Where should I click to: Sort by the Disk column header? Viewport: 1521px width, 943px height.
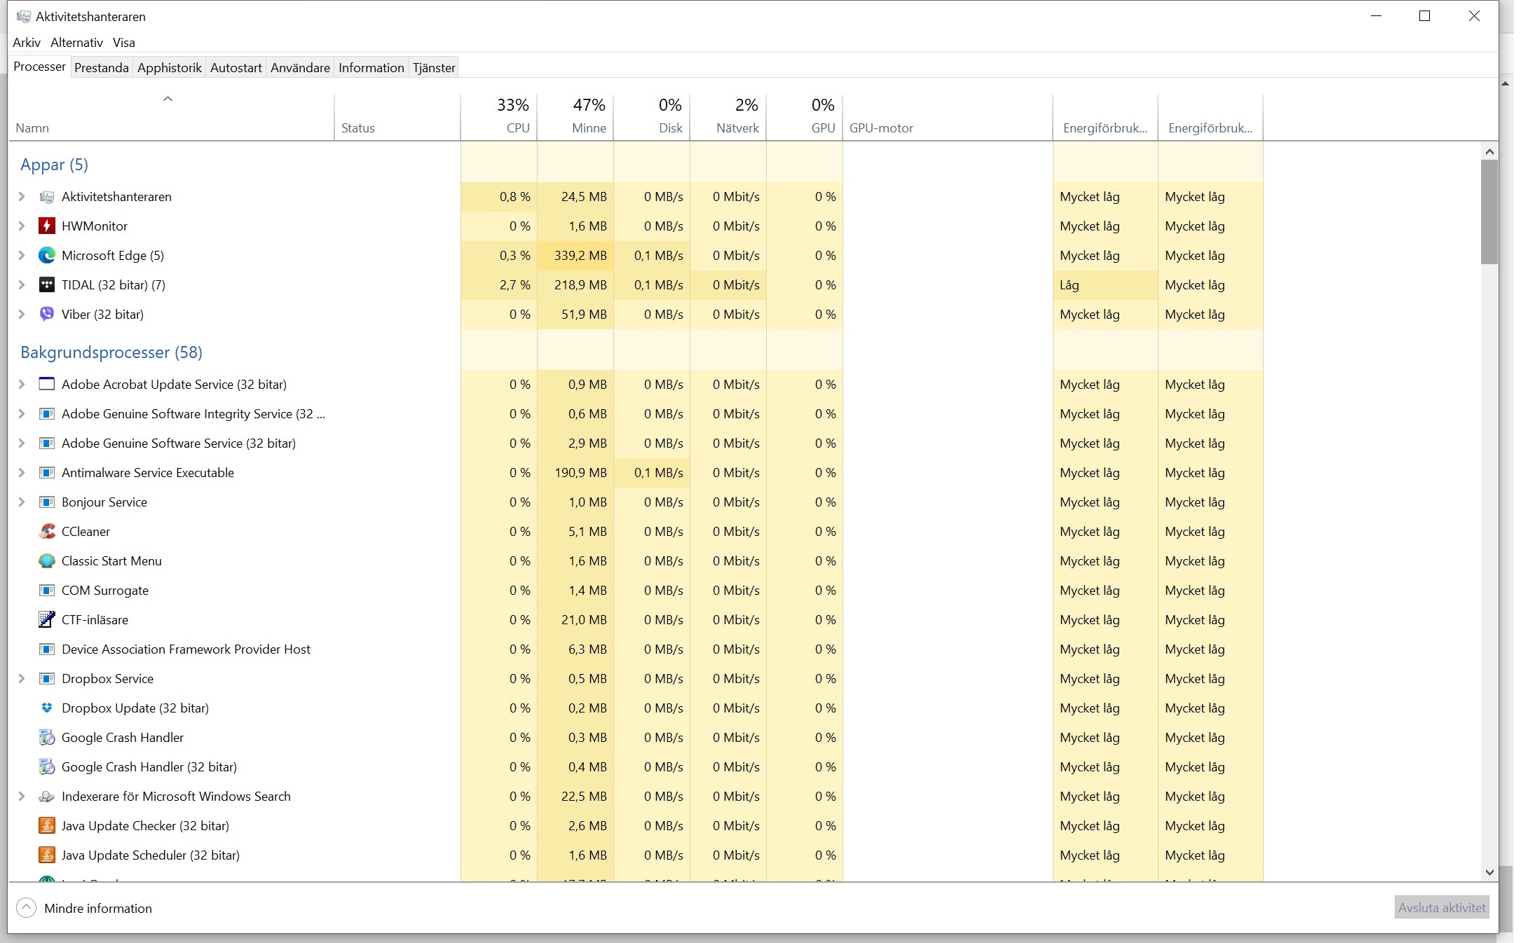(x=652, y=117)
